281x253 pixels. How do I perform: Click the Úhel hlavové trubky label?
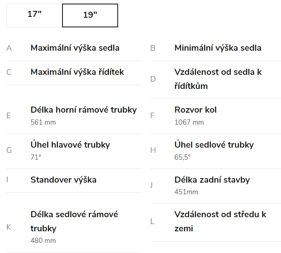[x=70, y=145]
